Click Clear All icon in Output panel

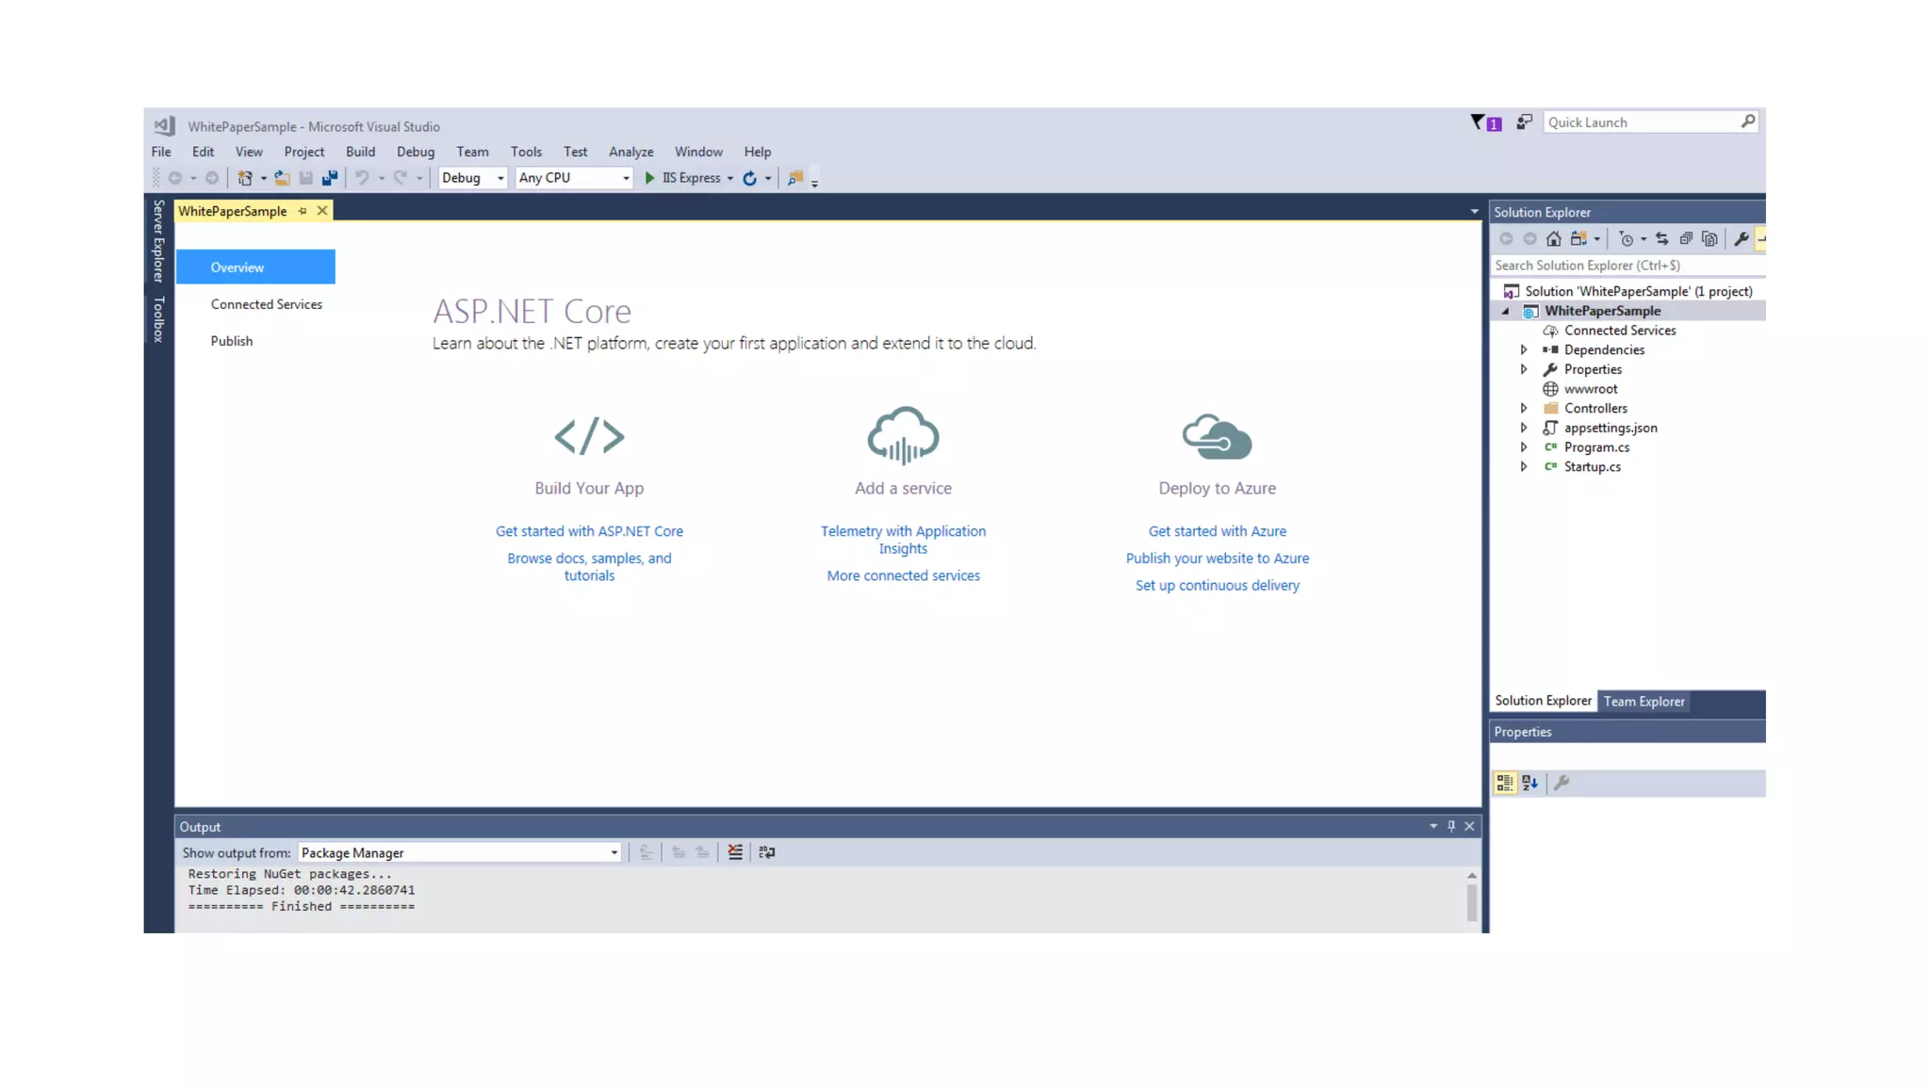[x=735, y=852]
